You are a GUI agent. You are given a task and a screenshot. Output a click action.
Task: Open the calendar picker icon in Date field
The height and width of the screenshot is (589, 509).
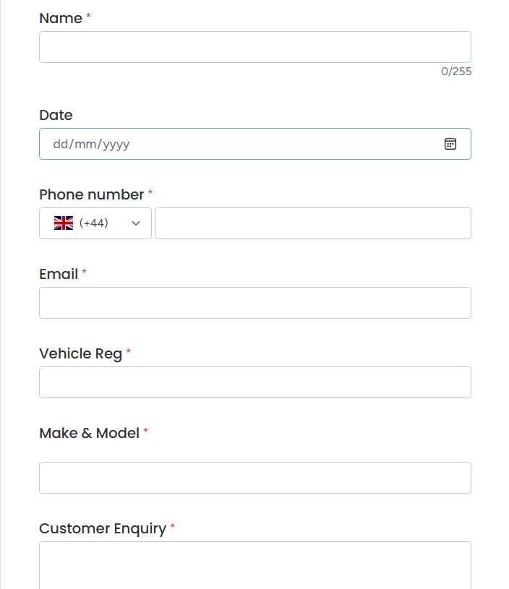tap(450, 144)
